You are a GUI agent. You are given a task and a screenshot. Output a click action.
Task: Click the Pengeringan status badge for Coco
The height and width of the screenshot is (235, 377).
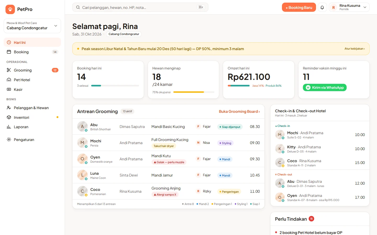(229, 192)
